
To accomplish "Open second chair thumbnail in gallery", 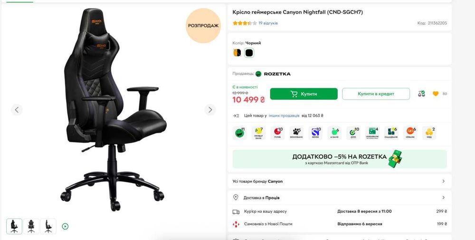I will pyautogui.click(x=31, y=226).
